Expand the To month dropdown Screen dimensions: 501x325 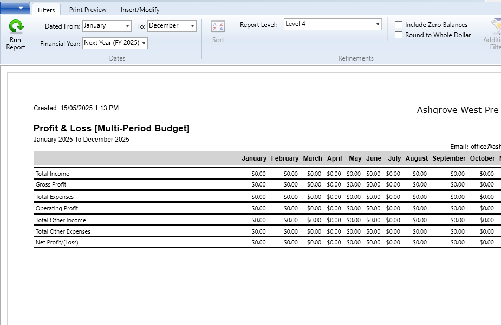click(172, 26)
